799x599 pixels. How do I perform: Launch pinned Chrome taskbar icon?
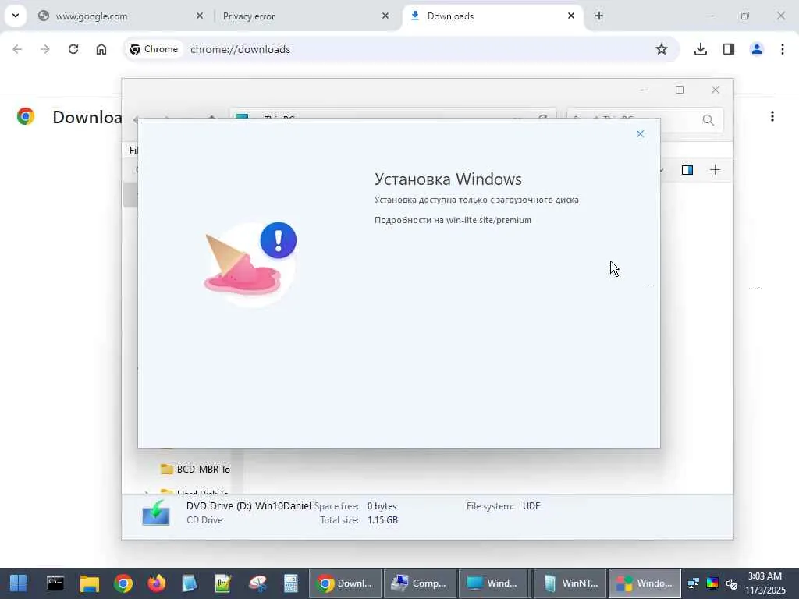pos(123,583)
